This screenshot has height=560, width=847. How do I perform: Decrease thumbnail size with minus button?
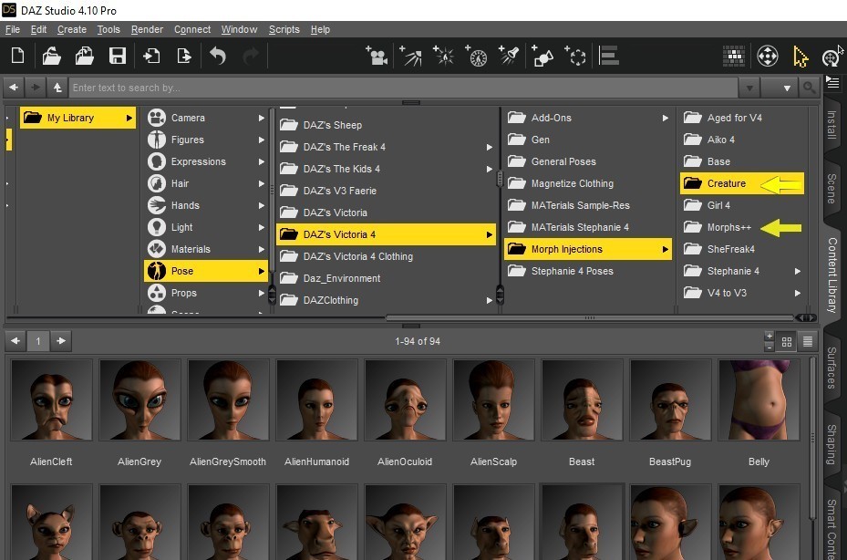tap(770, 347)
